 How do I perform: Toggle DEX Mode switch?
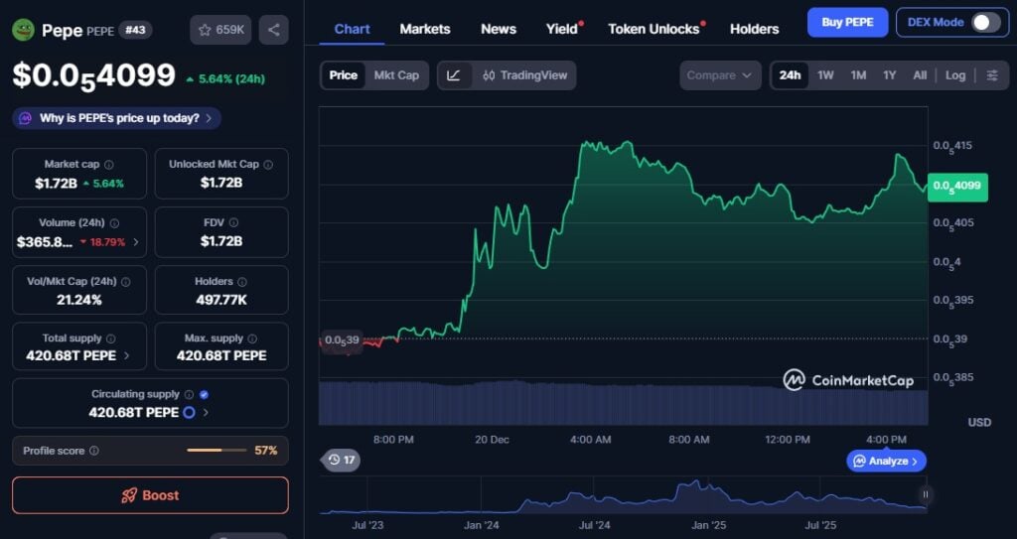(x=984, y=22)
